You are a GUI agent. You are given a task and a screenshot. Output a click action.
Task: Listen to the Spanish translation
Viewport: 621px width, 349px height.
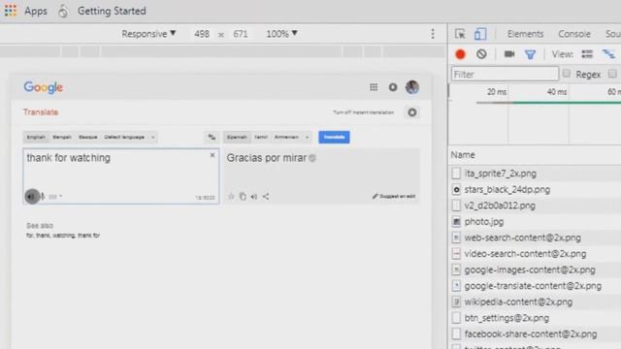(x=254, y=197)
